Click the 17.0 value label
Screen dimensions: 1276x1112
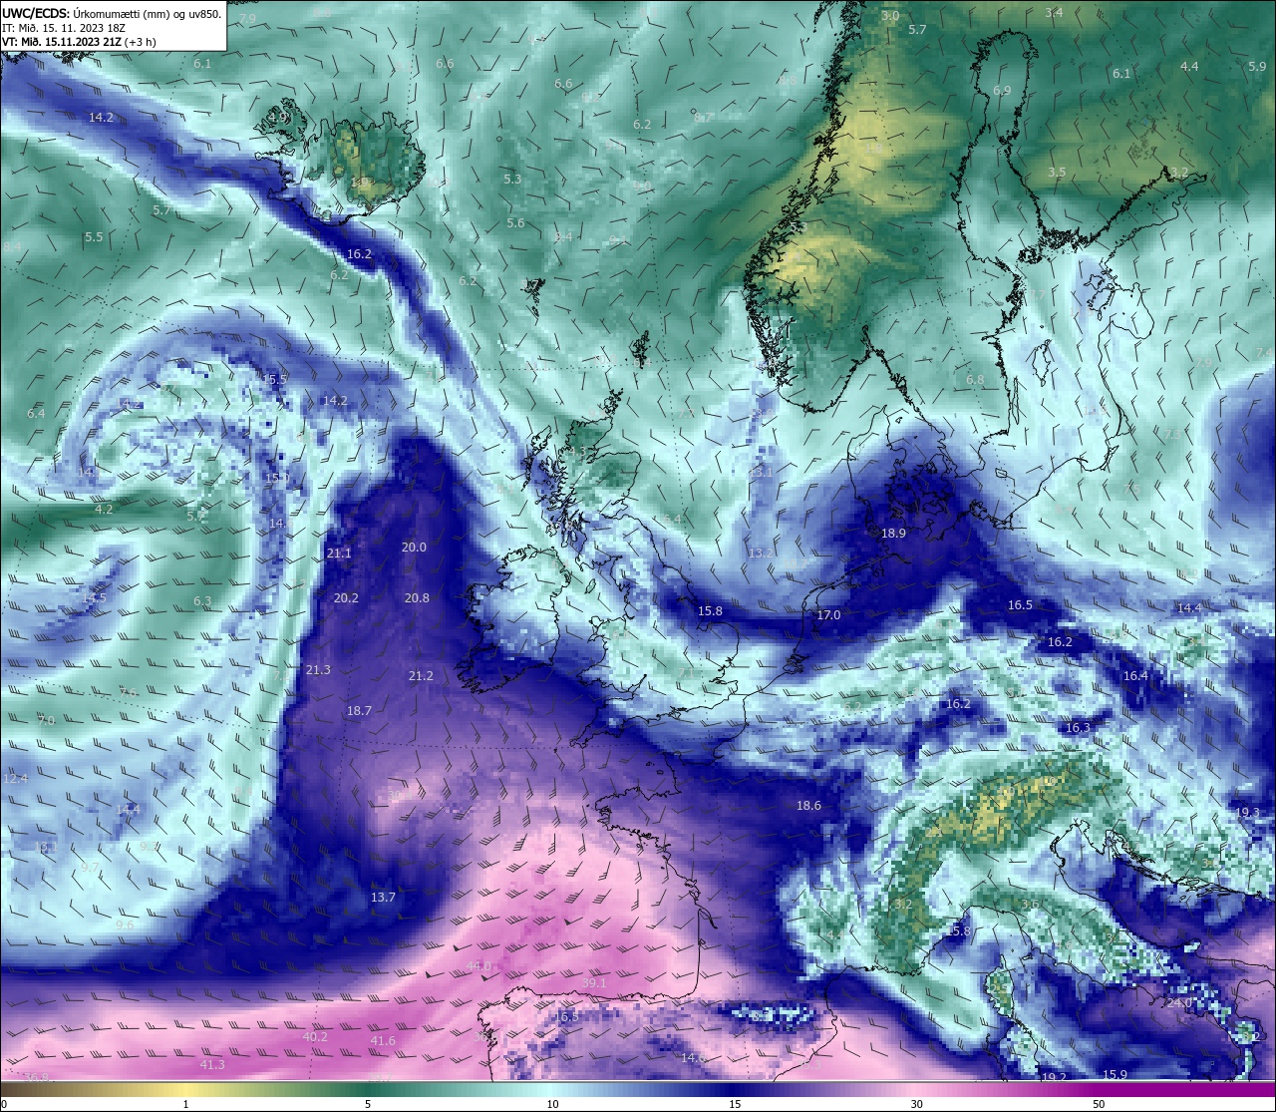point(828,615)
